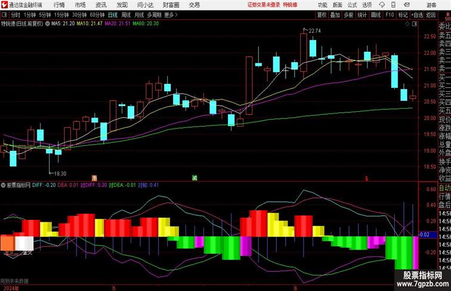Open the 选项 menu
Image resolution: width=451 pixels, height=291 pixels.
[x=367, y=5]
